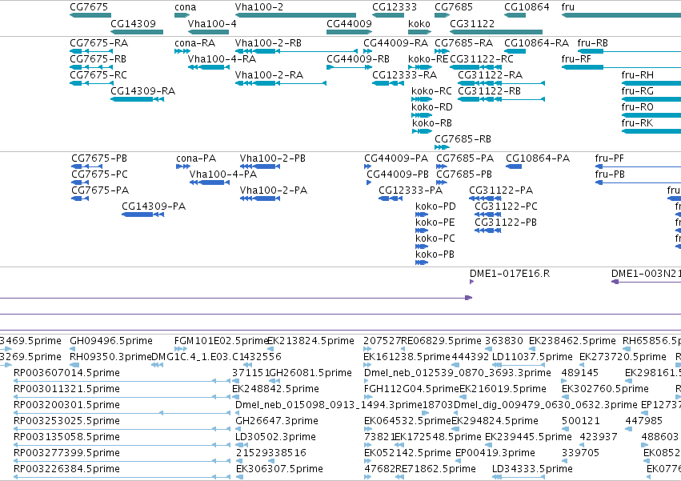Click transcript CG7675-RB
This screenshot has height=481, width=681.
point(91,67)
